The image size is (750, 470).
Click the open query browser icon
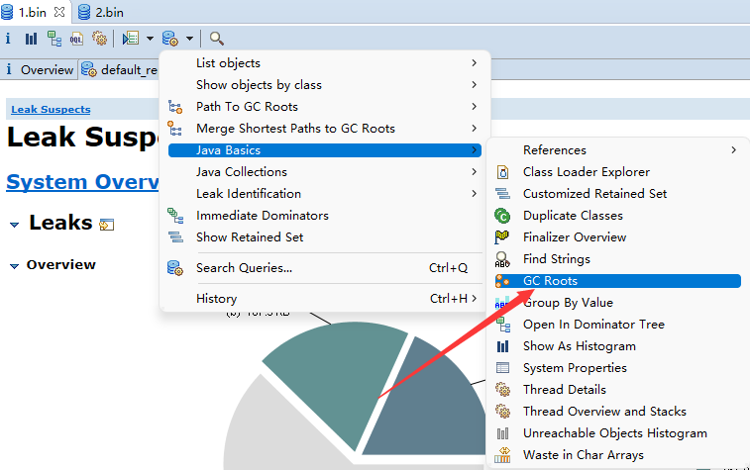[170, 39]
